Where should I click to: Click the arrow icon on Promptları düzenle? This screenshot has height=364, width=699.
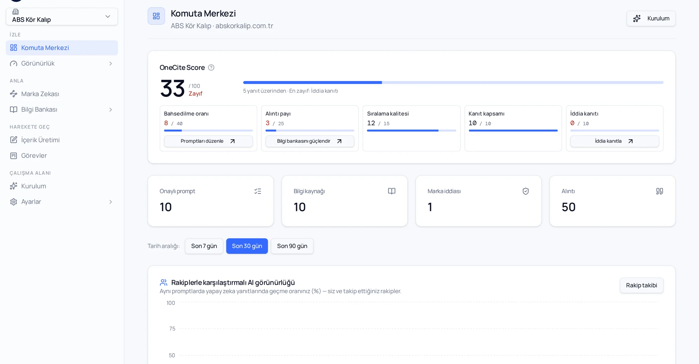[232, 141]
